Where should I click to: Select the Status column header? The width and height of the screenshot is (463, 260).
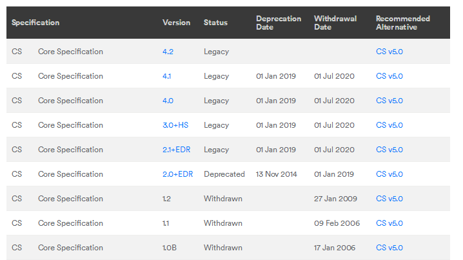click(215, 23)
